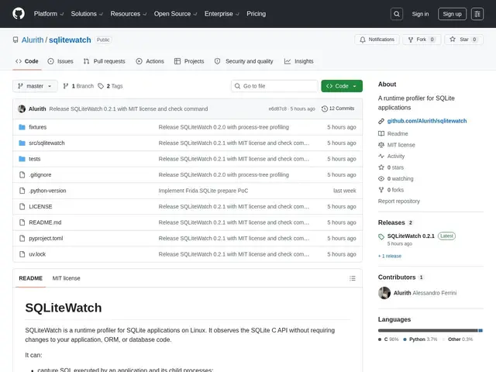Image resolution: width=496 pixels, height=372 pixels.
Task: Open the README outline list icon
Action: coord(353,278)
